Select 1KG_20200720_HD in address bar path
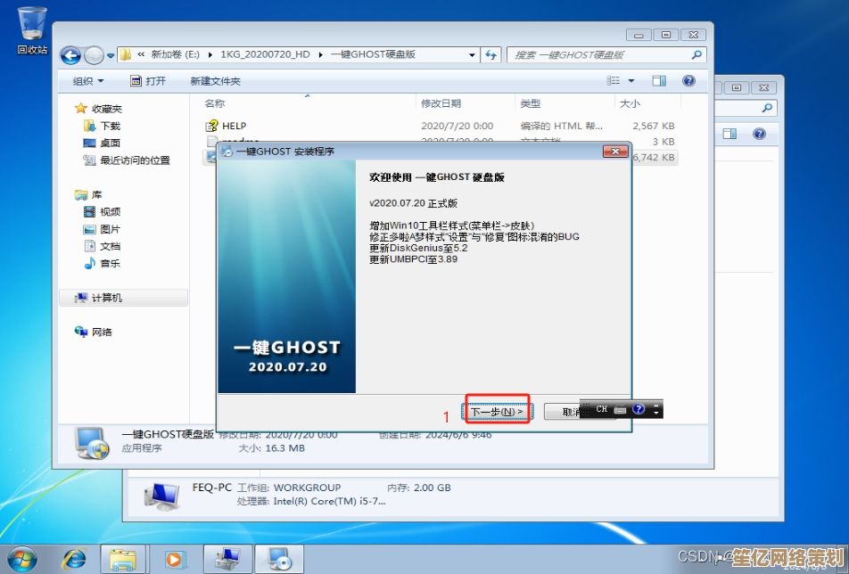This screenshot has height=574, width=849. 265,54
